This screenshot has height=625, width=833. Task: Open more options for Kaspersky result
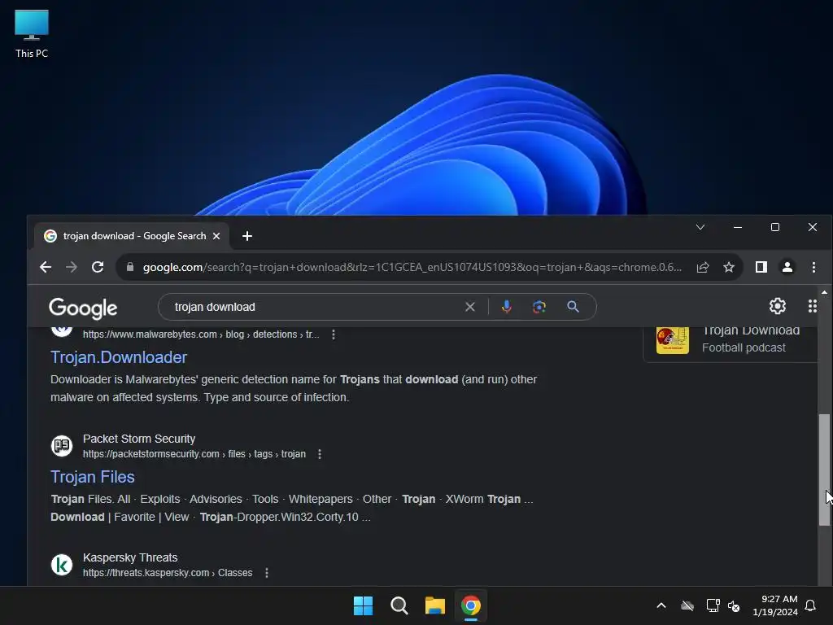[x=267, y=573]
